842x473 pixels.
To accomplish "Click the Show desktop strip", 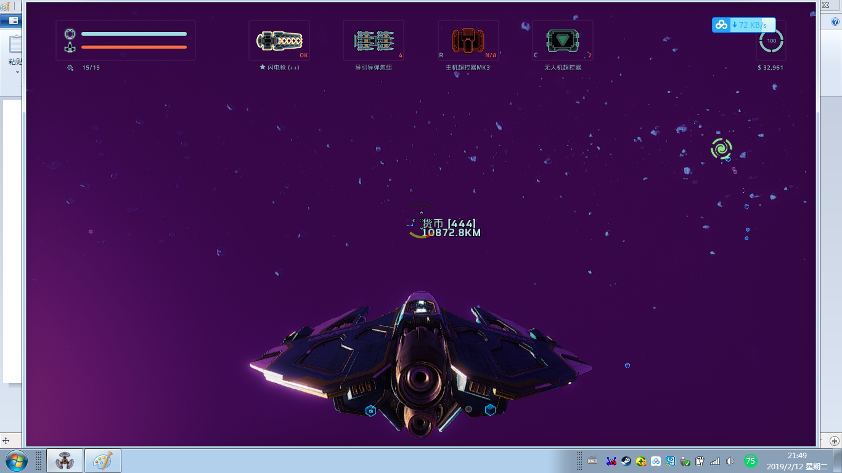I will pos(838,461).
